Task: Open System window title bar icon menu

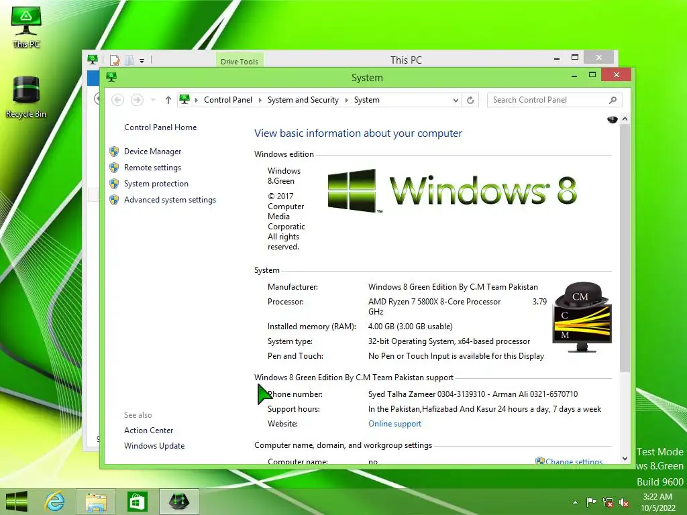Action: 111,78
